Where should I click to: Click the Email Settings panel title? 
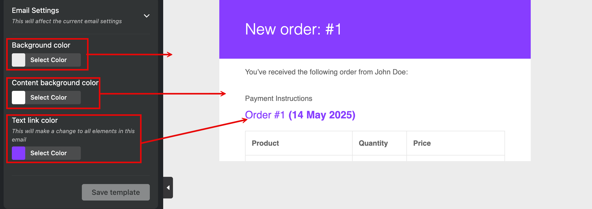click(36, 11)
